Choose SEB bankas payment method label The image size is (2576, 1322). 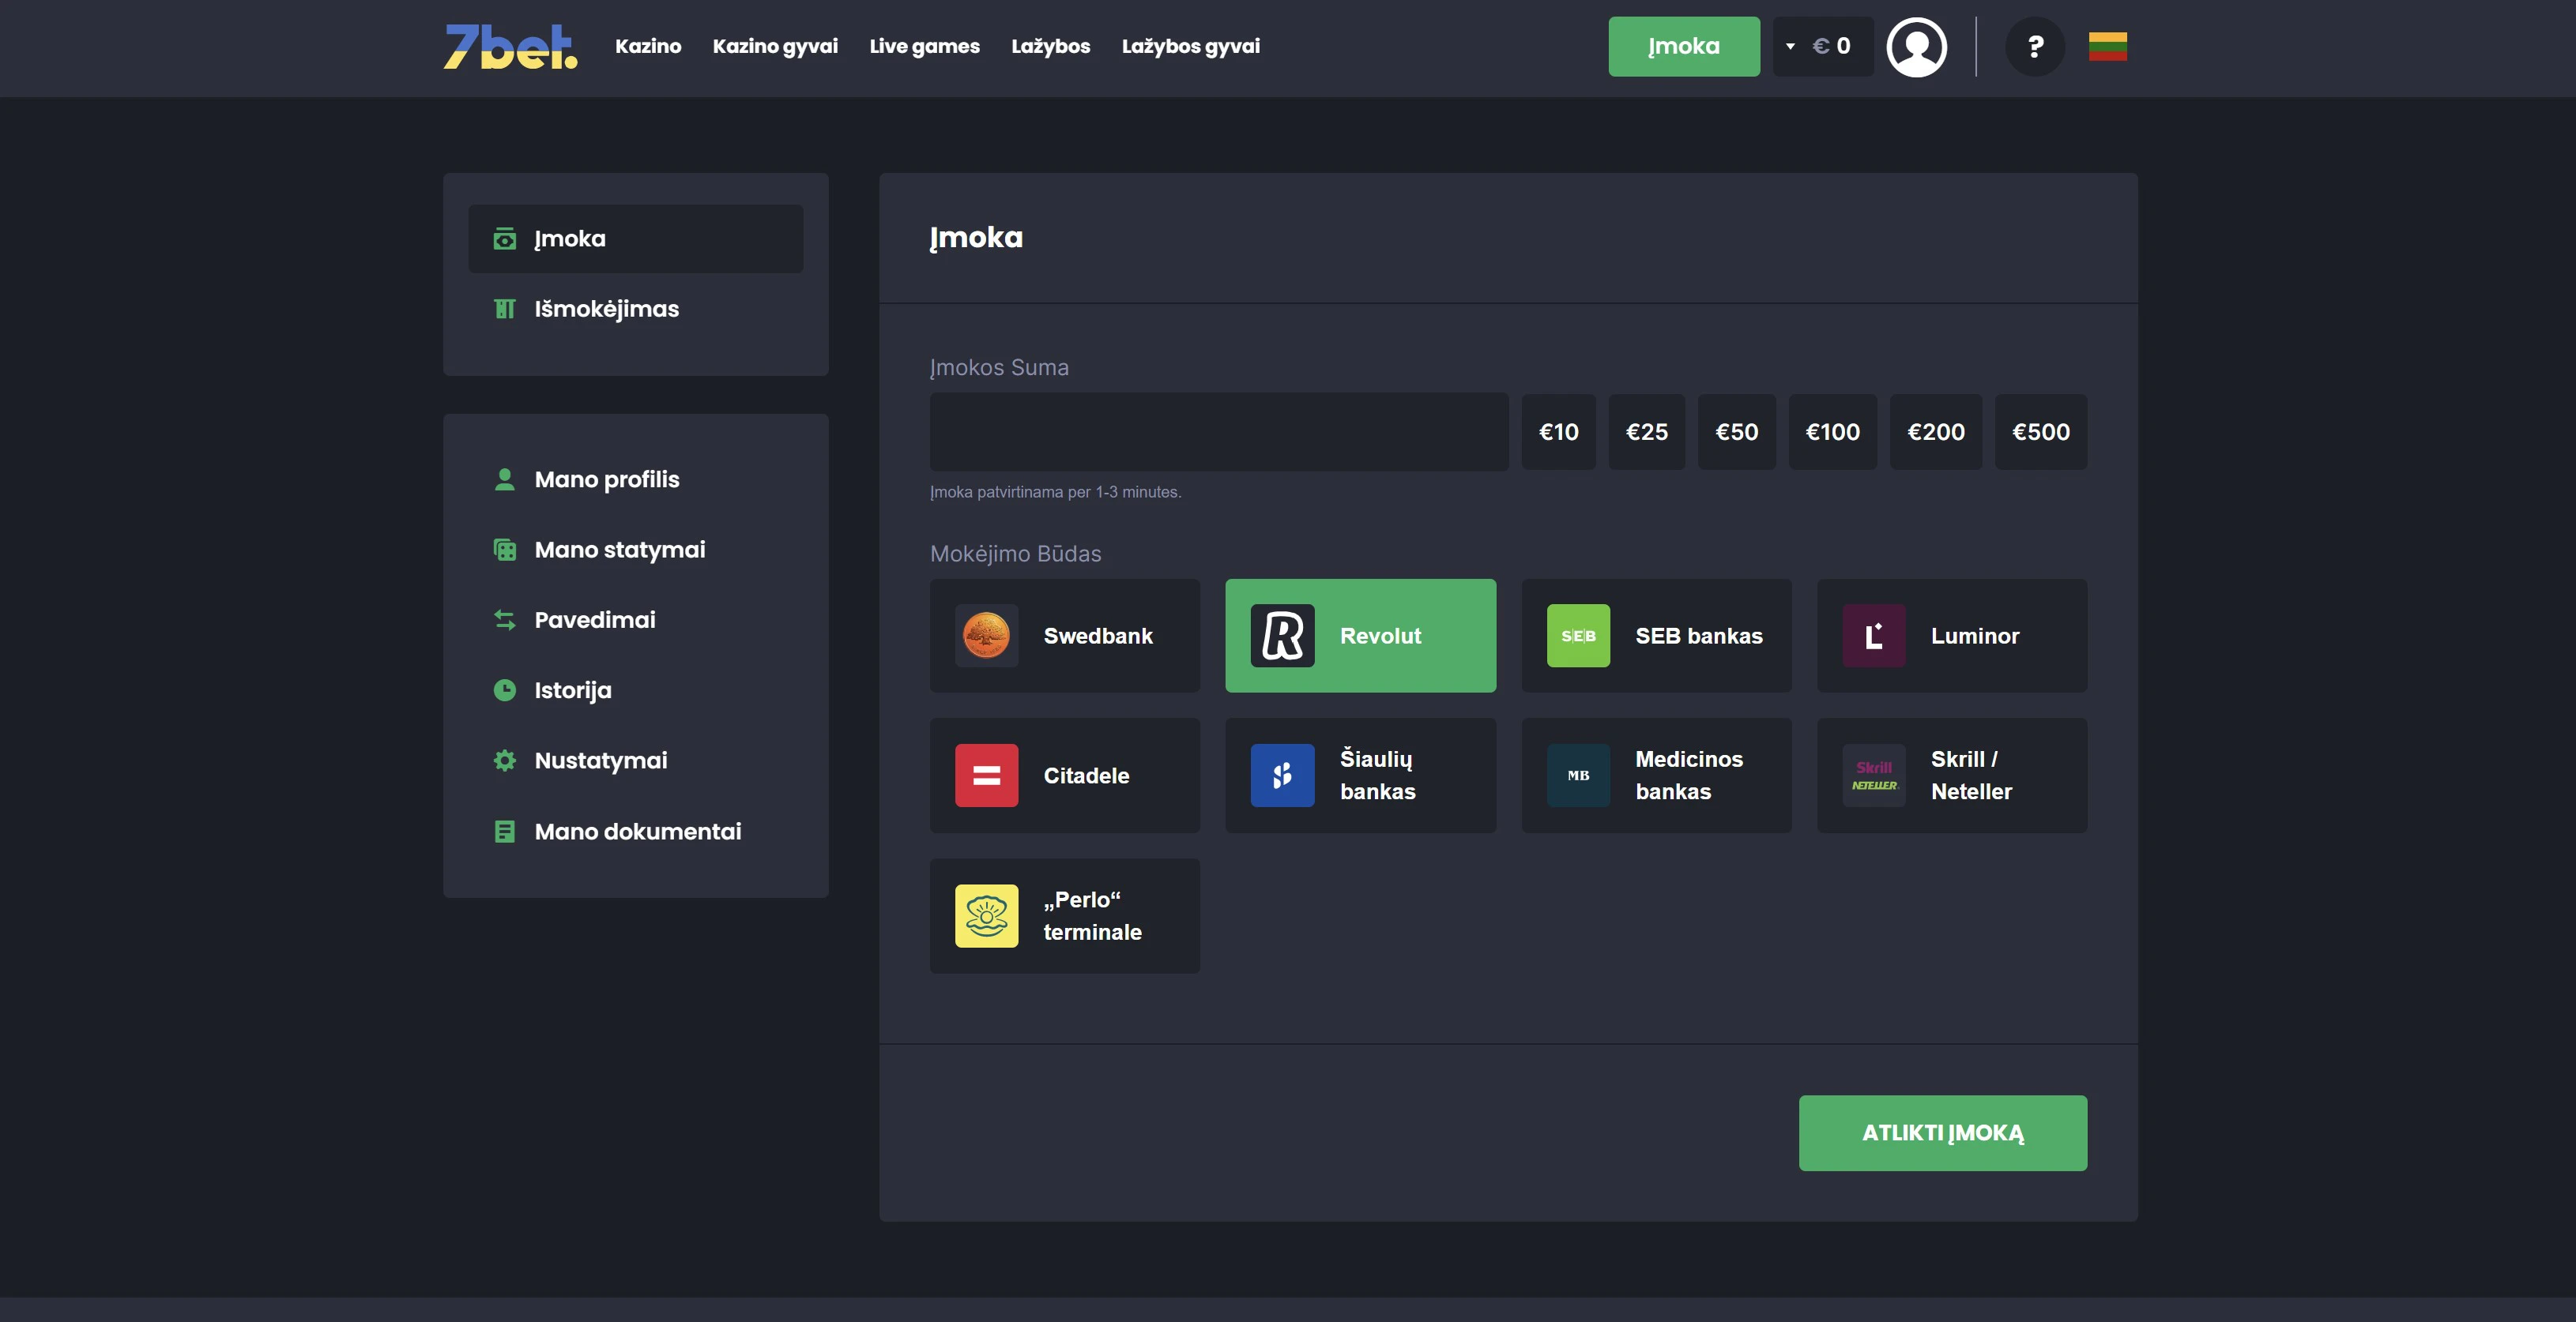1699,636
